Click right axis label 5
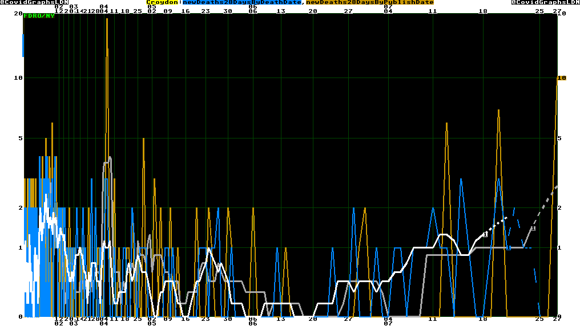 tap(559, 138)
